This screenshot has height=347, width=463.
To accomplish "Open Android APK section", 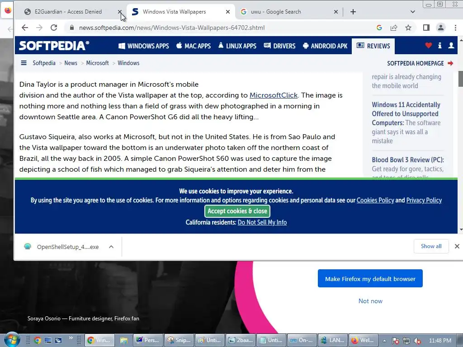I will pos(325,46).
